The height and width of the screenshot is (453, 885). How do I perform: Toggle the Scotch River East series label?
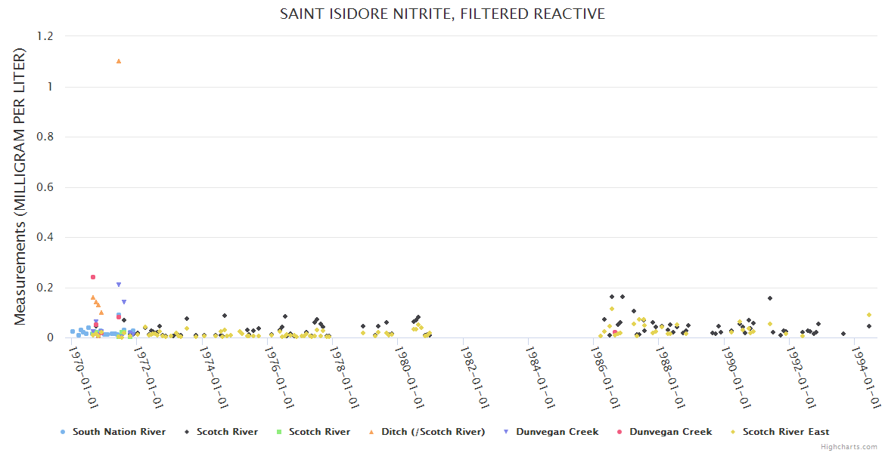pyautogui.click(x=786, y=432)
